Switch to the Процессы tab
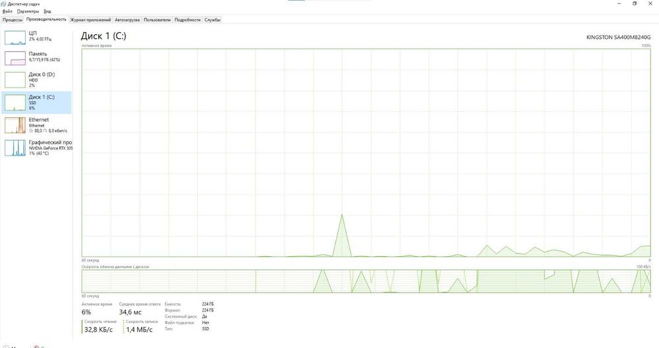 [x=12, y=20]
